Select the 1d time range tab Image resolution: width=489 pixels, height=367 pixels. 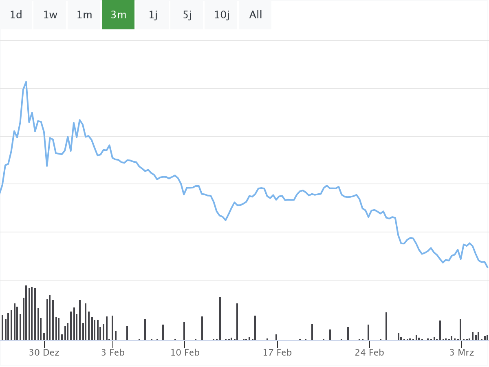pos(16,15)
